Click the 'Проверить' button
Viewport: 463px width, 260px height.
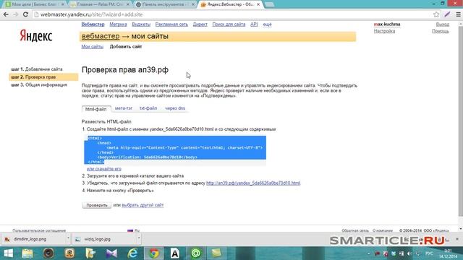[x=96, y=205]
